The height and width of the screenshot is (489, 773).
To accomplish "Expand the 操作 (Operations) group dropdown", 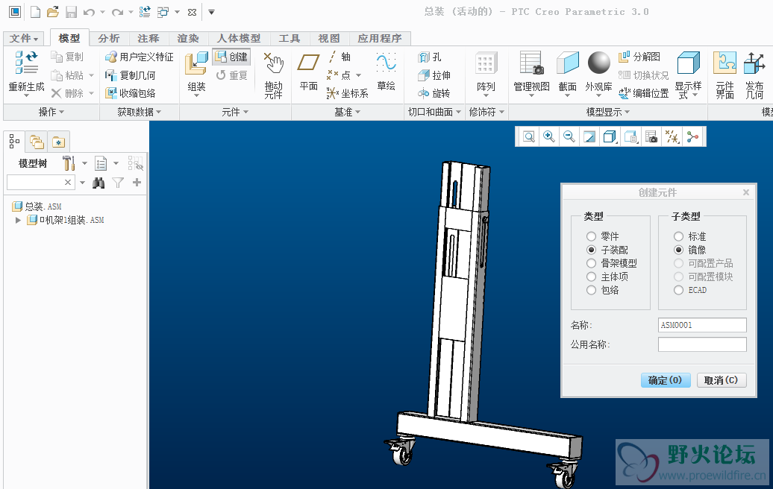I will point(51,113).
